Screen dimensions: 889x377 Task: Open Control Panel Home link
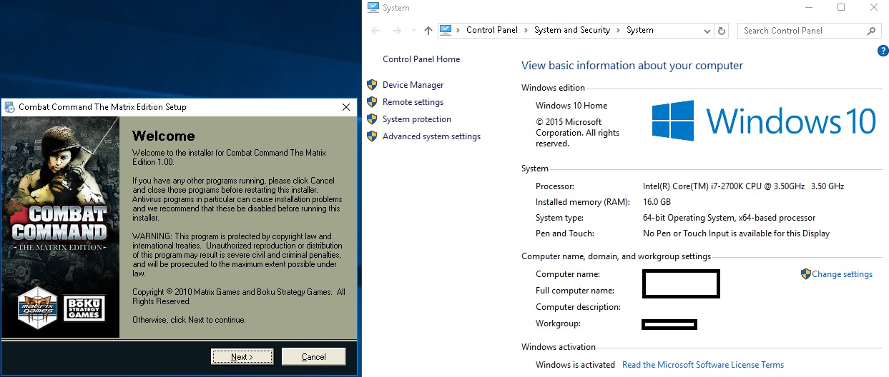click(x=421, y=59)
